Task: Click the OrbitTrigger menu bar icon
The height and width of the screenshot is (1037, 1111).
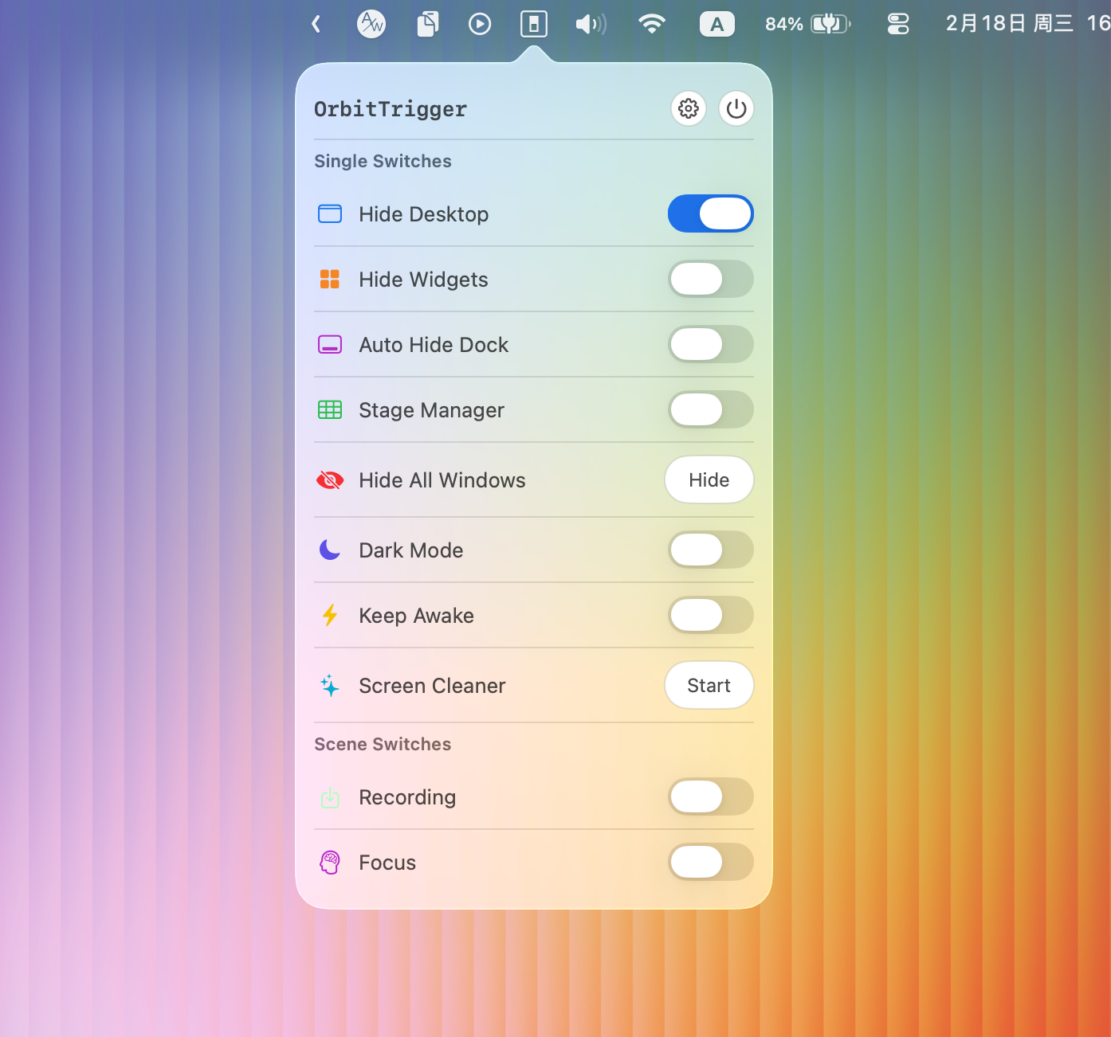Action: click(533, 24)
